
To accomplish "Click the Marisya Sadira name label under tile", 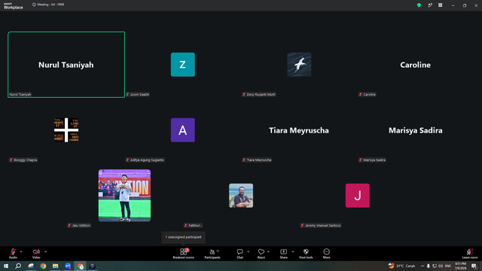I will tap(372, 160).
